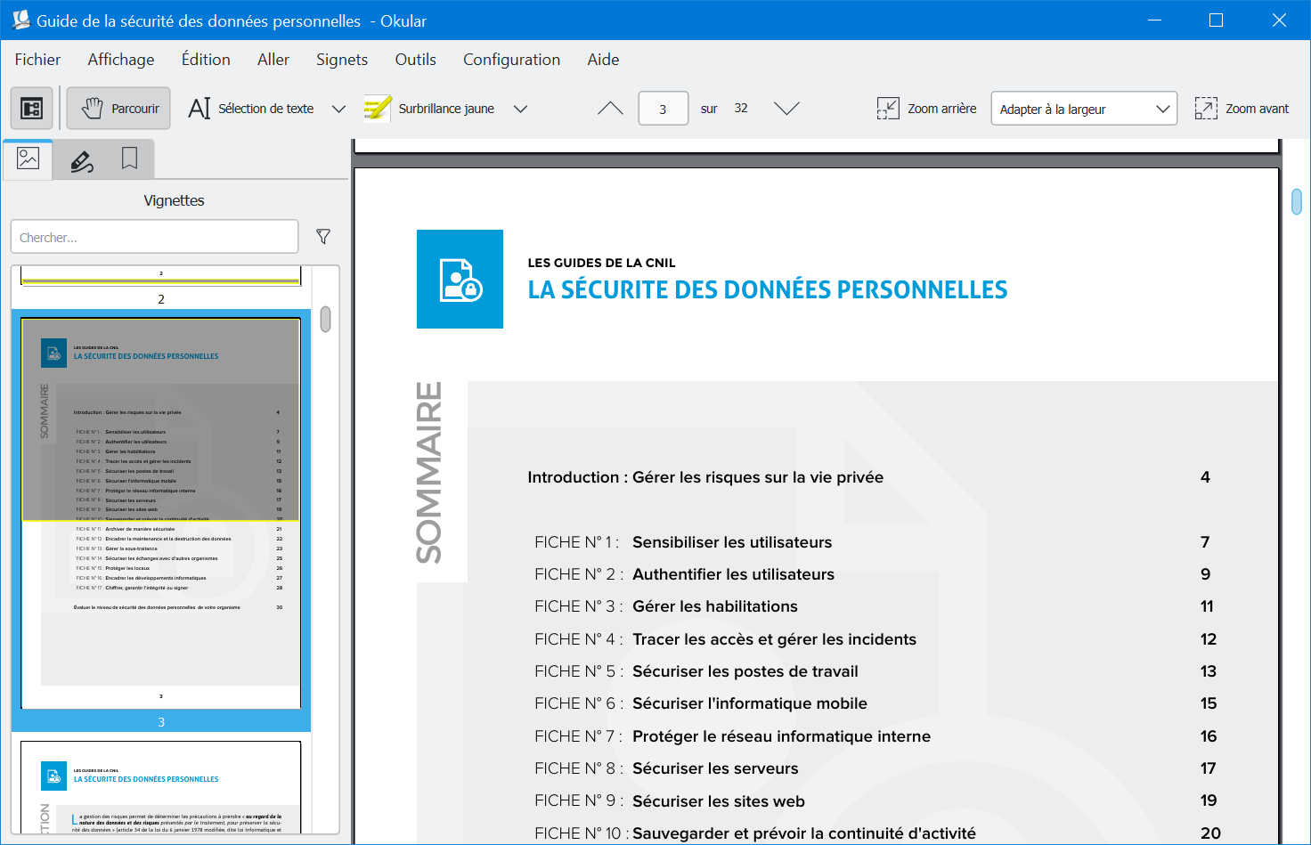Open the Configuration menu
Screen dimensions: 1311x845
(x=511, y=60)
